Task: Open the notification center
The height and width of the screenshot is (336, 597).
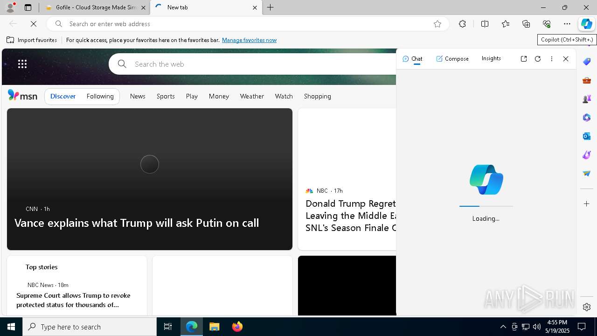Action: tap(582, 327)
